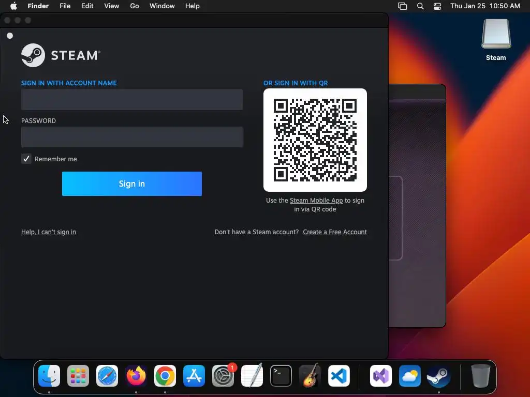Open purple Visual Studio icon in dock
530x397 pixels.
pos(381,376)
